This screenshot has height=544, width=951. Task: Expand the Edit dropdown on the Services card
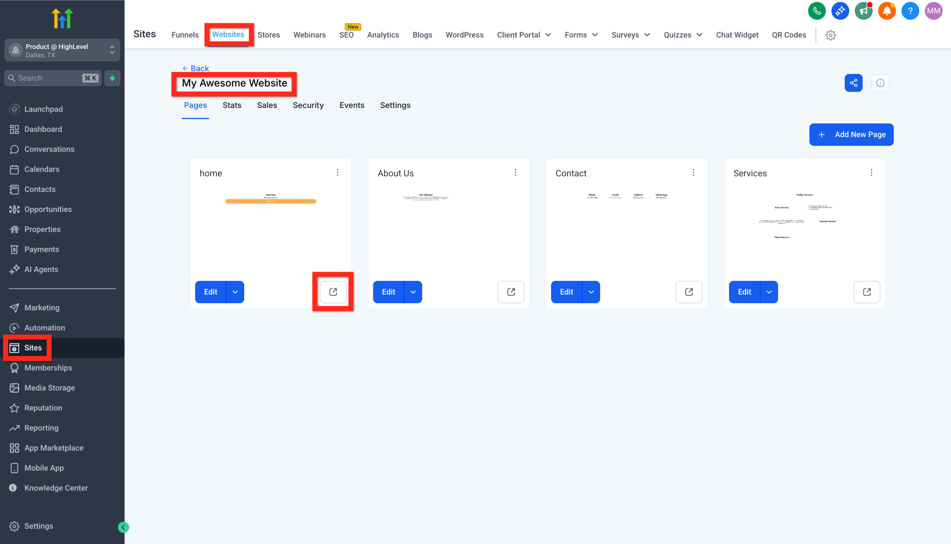(x=769, y=292)
